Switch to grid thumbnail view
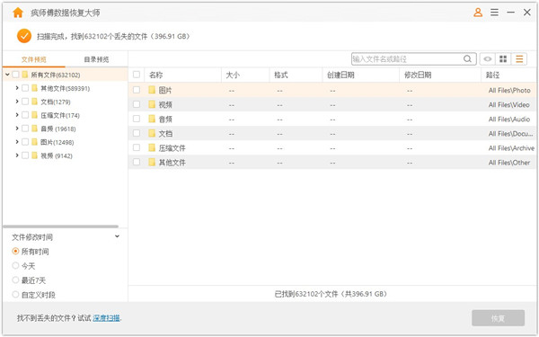 [503, 59]
